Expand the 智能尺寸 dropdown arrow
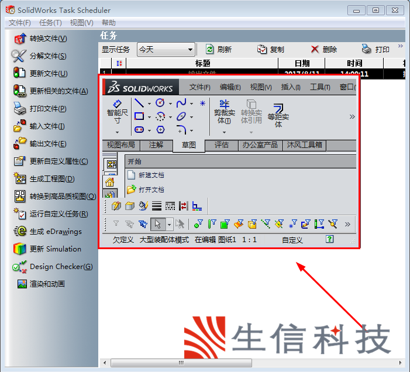The width and height of the screenshot is (410, 372). (x=117, y=133)
